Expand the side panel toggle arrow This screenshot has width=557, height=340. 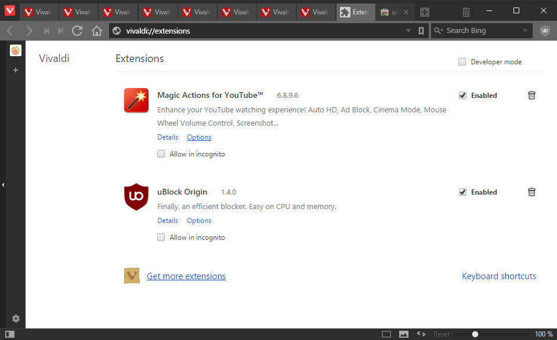coord(3,185)
